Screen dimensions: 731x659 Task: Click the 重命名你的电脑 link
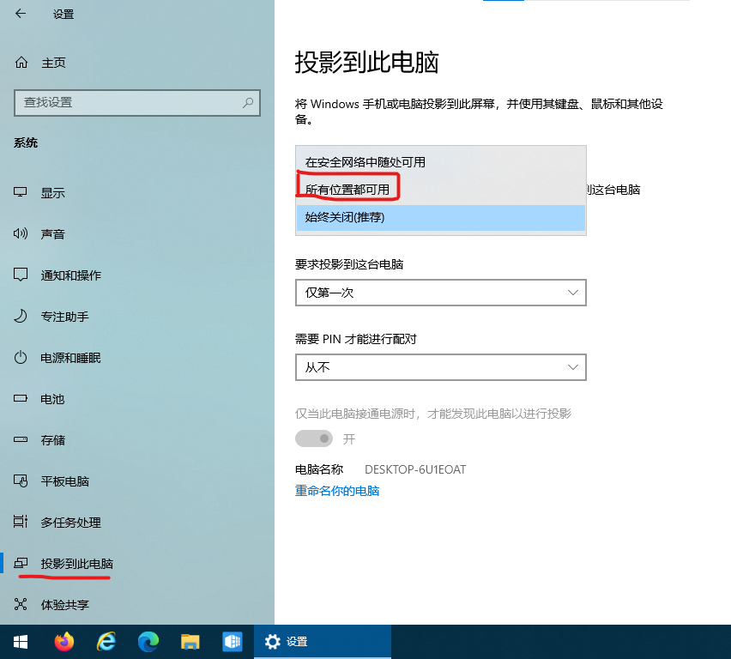[337, 493]
